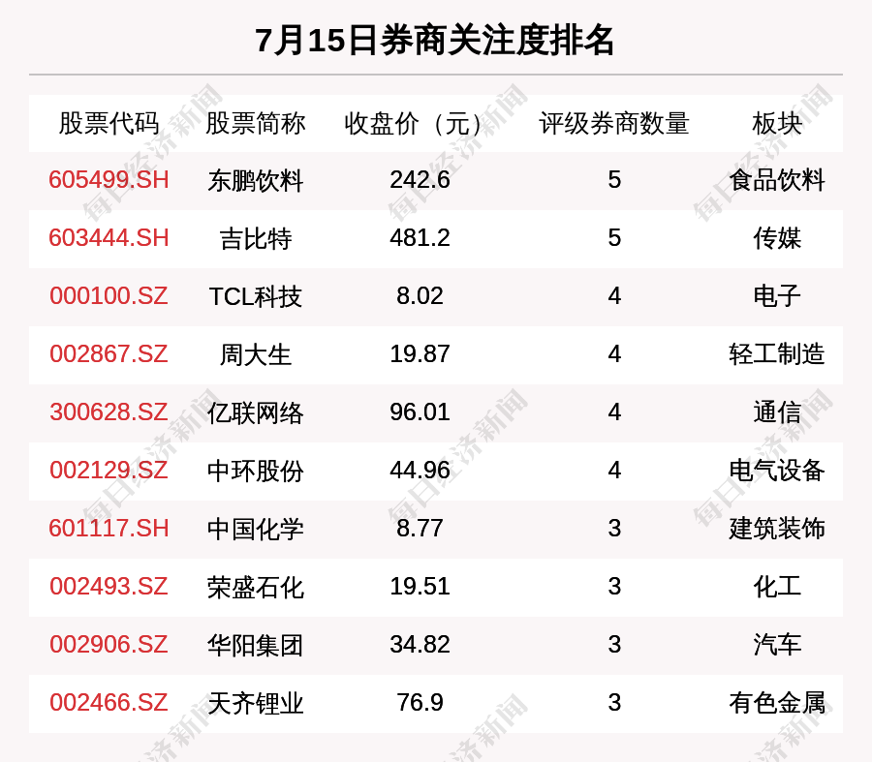
Task: Open stock code 300628.SZ
Action: (109, 412)
